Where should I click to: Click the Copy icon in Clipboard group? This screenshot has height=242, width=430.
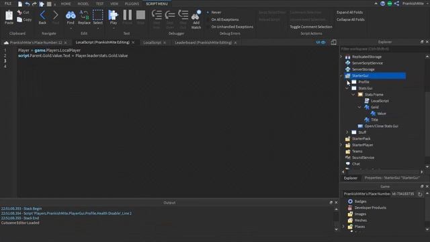point(19,19)
